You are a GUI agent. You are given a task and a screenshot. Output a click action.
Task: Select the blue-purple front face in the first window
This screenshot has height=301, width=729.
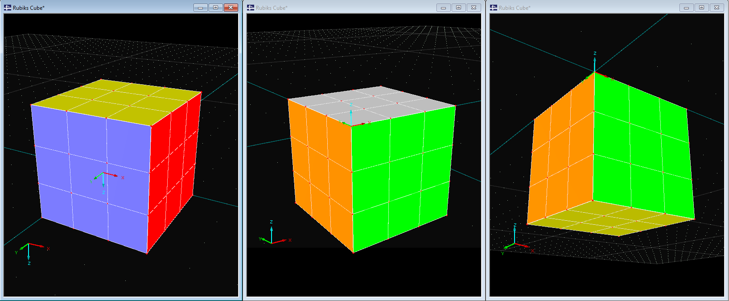[x=91, y=178]
